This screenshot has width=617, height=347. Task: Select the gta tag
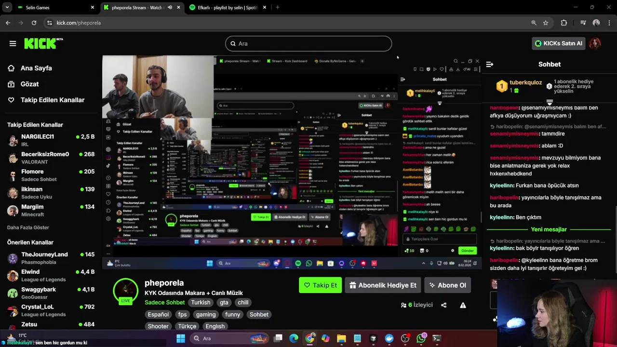pyautogui.click(x=224, y=302)
